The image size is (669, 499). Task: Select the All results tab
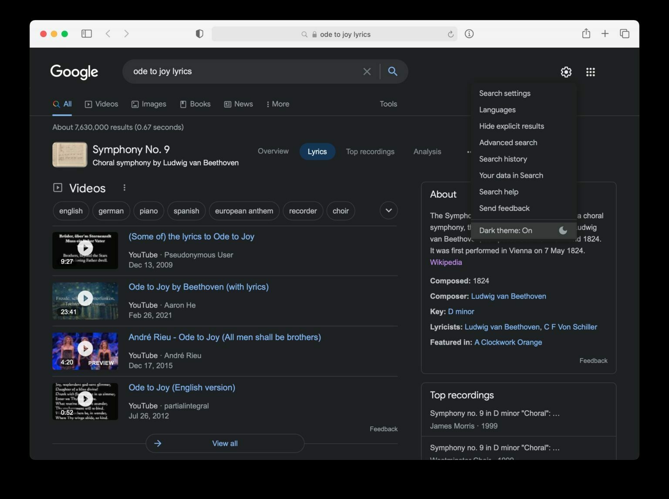click(62, 104)
